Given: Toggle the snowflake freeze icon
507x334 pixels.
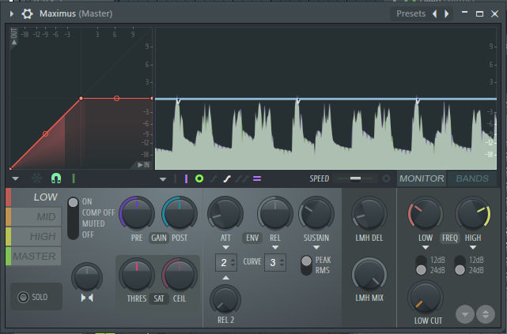Looking at the screenshot, I should click(x=36, y=178).
